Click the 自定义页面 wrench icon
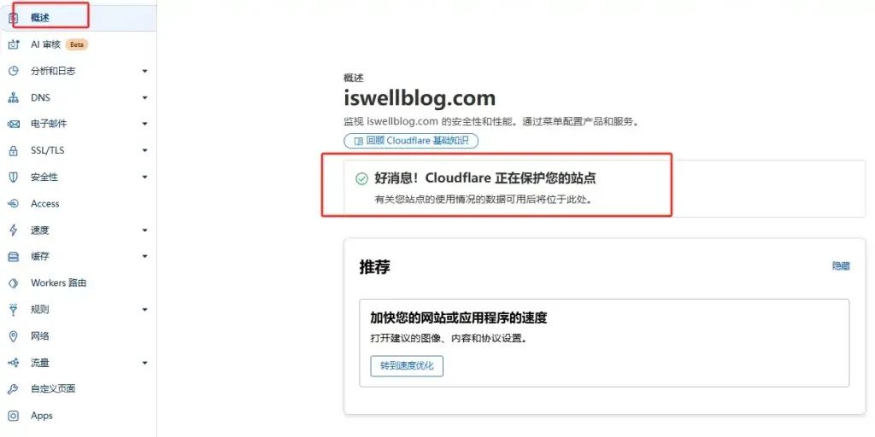Image resolution: width=875 pixels, height=437 pixels. (x=14, y=389)
